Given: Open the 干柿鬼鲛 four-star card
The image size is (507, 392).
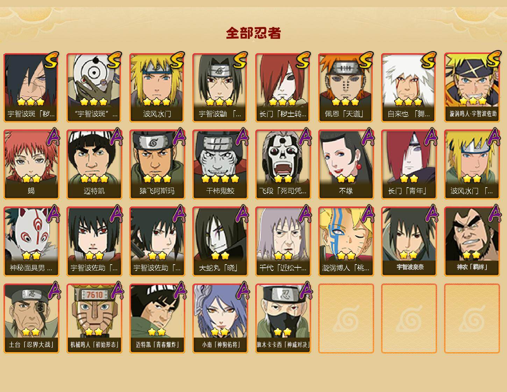Looking at the screenshot, I should pyautogui.click(x=220, y=164).
